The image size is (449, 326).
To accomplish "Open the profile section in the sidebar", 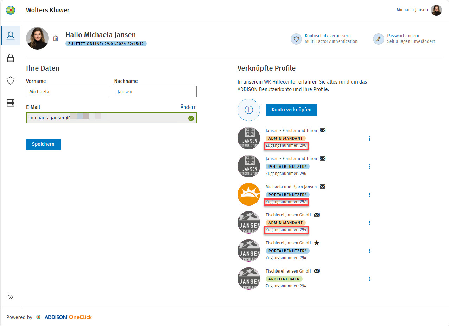I will point(11,35).
